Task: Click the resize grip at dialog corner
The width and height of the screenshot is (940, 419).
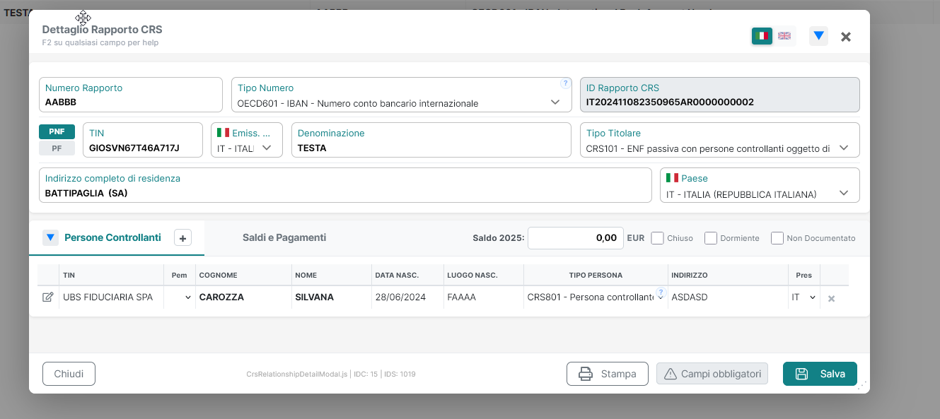Action: click(x=861, y=385)
